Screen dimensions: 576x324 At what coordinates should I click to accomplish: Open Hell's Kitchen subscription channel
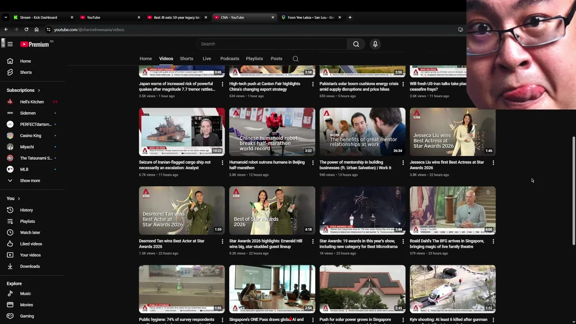pyautogui.click(x=32, y=102)
